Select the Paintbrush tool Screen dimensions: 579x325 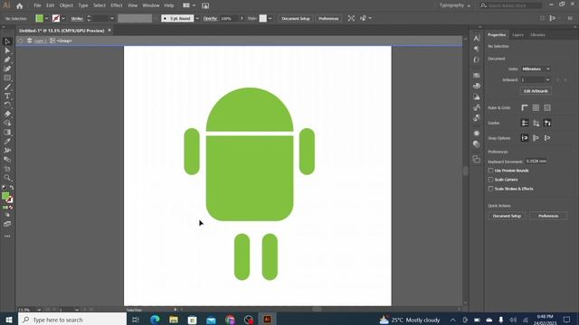click(x=7, y=87)
